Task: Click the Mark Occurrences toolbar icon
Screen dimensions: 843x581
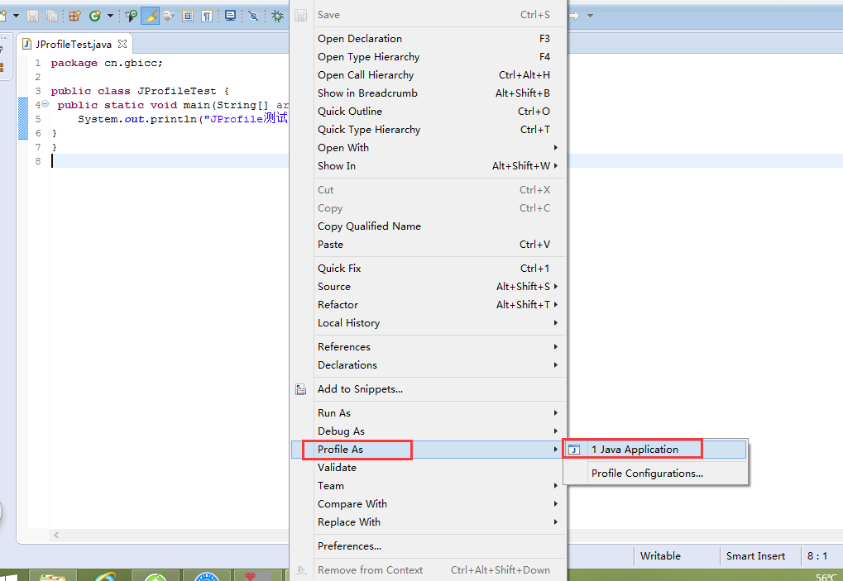Action: (x=251, y=15)
